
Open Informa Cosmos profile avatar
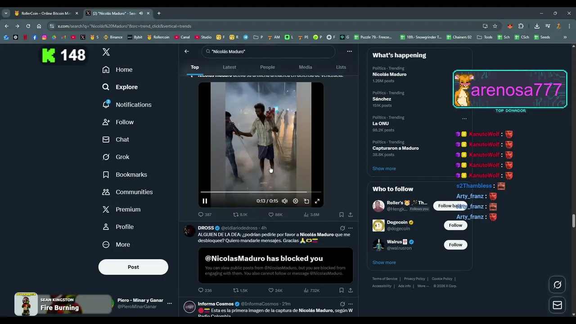pos(189,307)
